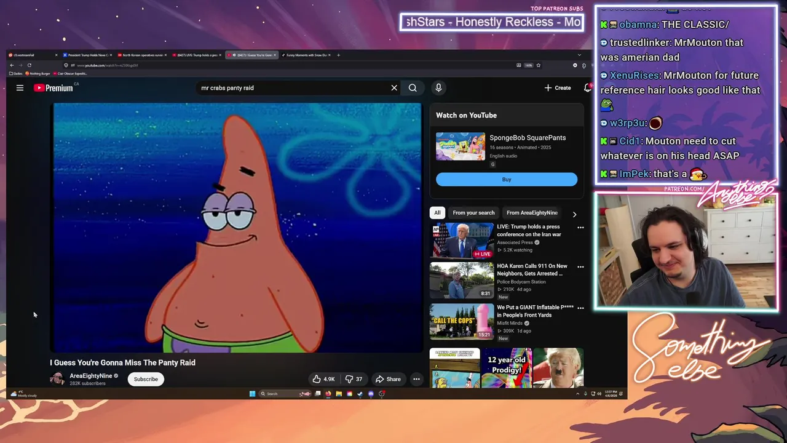Open the Dailies bookmark folder

point(15,73)
